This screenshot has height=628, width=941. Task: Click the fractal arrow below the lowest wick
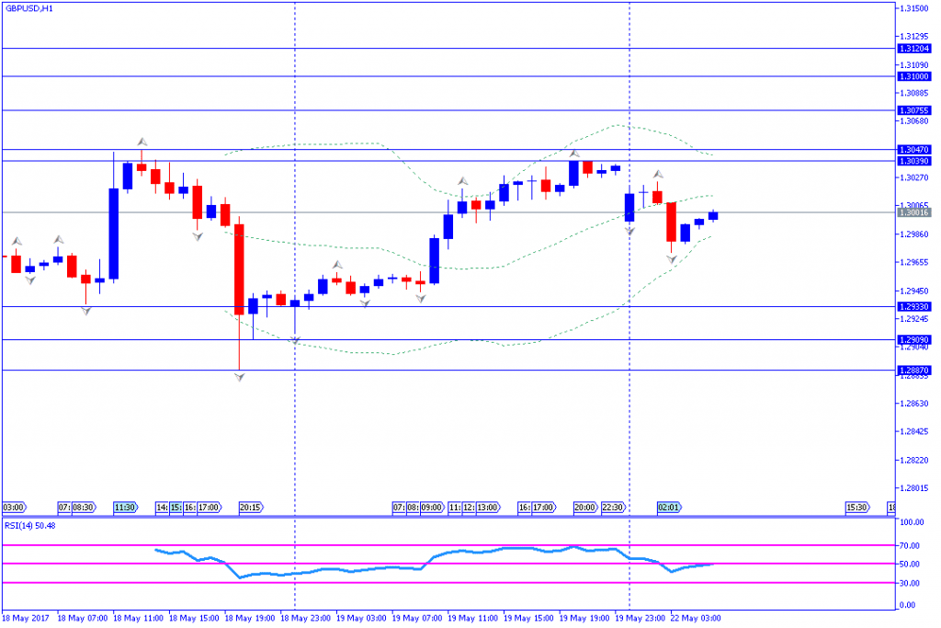coord(239,377)
